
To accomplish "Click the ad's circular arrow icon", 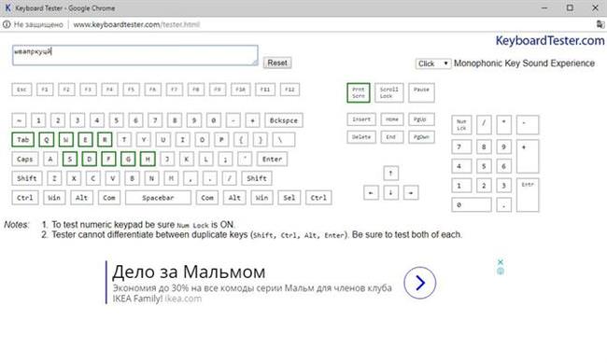I will [x=419, y=283].
